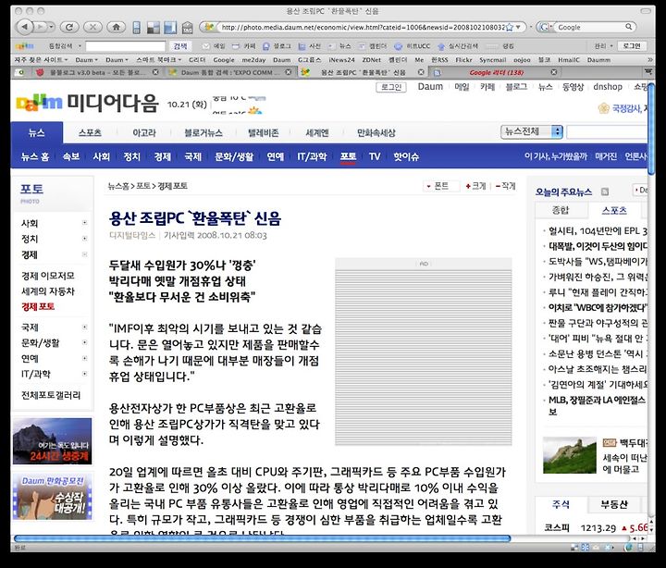Image resolution: width=666 pixels, height=568 pixels.
Task: Open headline 헐시티, 104년만에 EPL
Action: (x=598, y=231)
